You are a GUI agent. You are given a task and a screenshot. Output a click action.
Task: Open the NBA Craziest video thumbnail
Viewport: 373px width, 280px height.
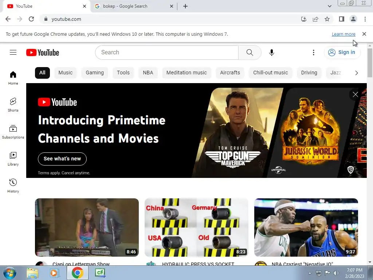[x=306, y=227]
